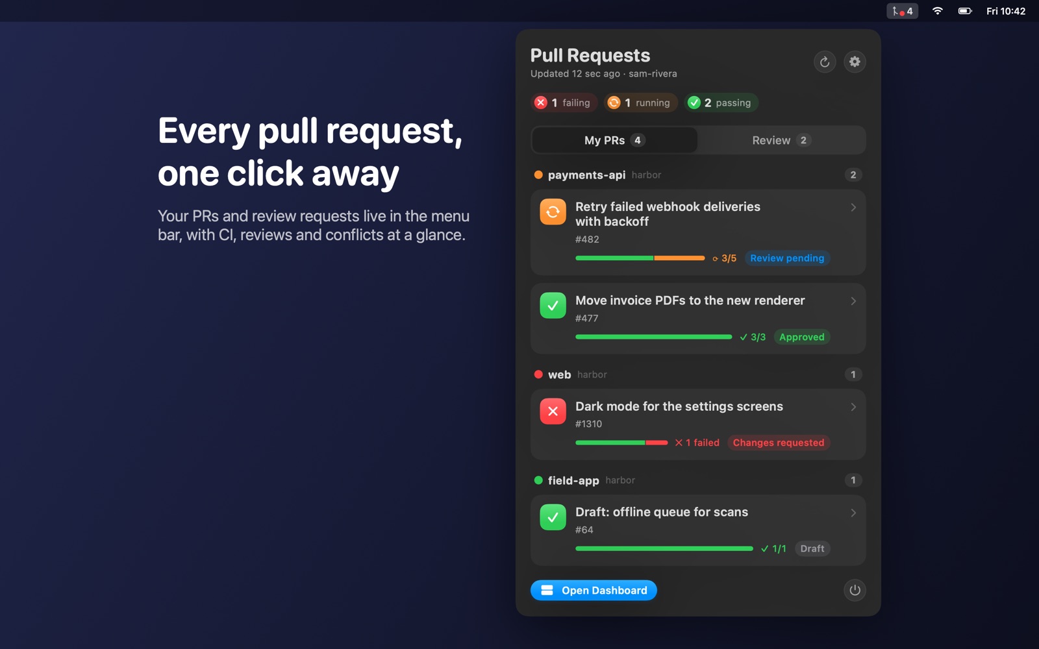Click the refresh icon in Pull Requests header
This screenshot has width=1039, height=649.
coord(825,62)
